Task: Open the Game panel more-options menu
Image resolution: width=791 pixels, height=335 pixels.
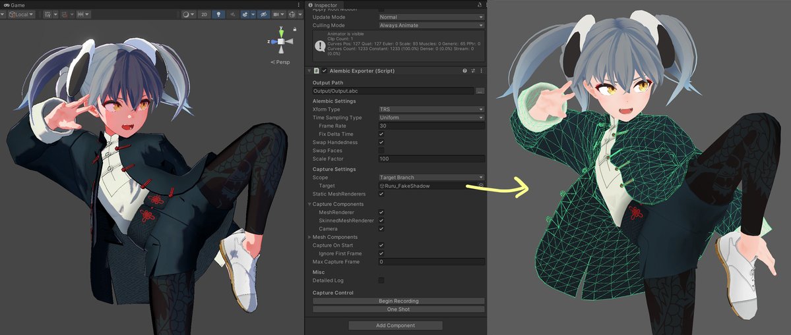Action: 298,5
